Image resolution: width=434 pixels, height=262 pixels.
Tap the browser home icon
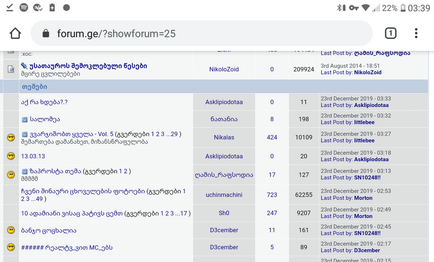(x=15, y=33)
